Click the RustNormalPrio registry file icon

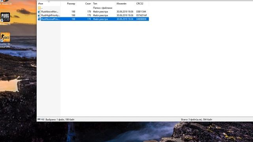coord(39,19)
